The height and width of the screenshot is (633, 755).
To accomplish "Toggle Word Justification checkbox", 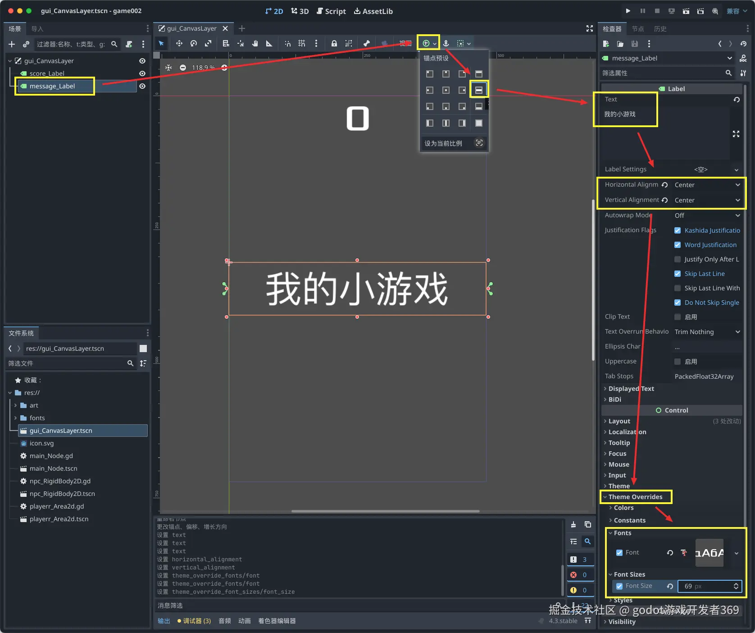I will 678,245.
